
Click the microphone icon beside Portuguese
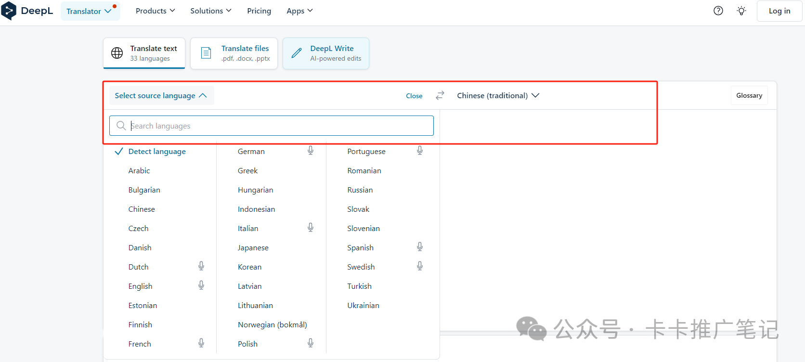[420, 151]
